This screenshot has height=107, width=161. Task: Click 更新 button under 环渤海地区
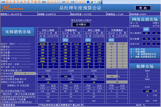(65, 40)
